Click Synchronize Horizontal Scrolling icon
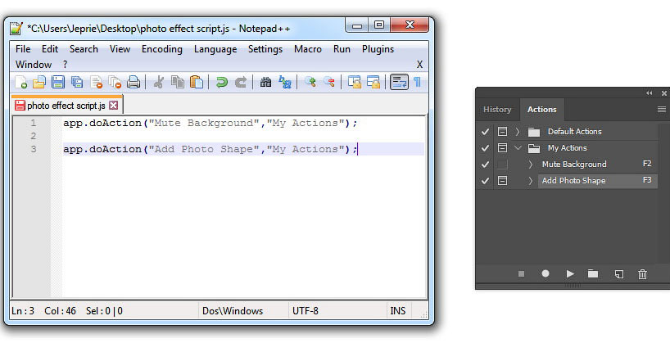 [373, 82]
